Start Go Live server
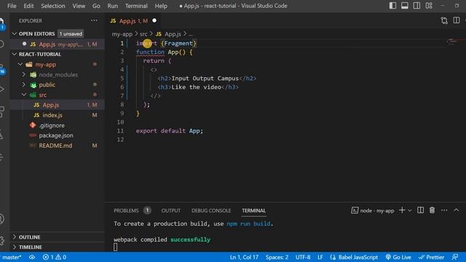The height and width of the screenshot is (262, 466). (x=398, y=257)
